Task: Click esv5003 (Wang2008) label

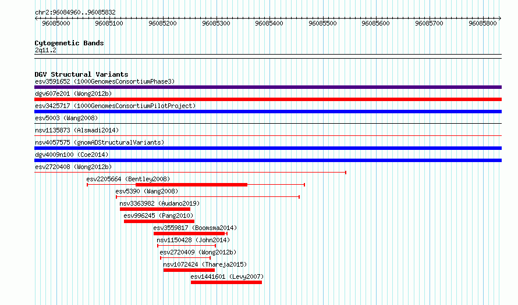Action: click(66, 118)
